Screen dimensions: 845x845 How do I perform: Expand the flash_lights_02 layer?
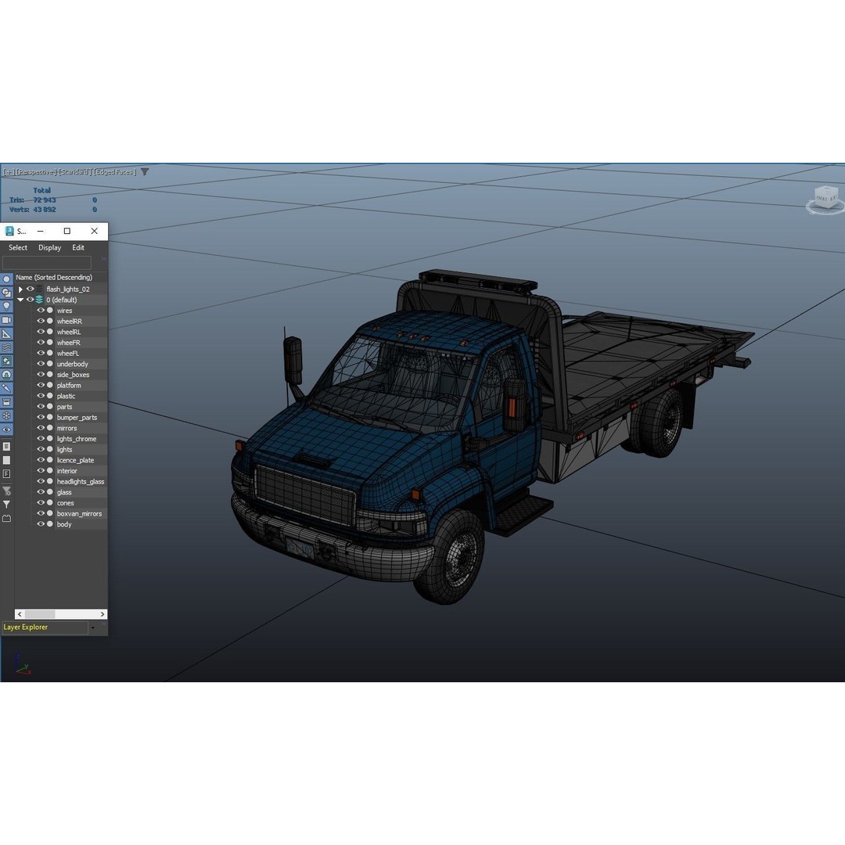tap(20, 289)
